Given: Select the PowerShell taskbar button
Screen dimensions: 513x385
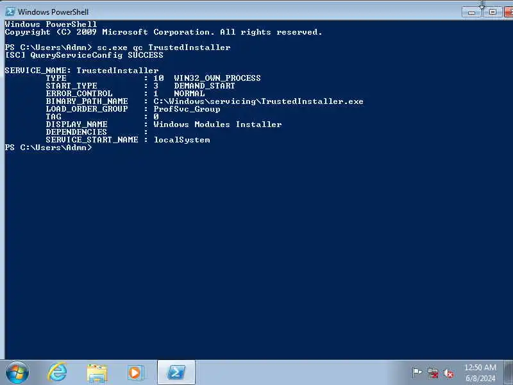Looking at the screenshot, I should click(x=176, y=373).
